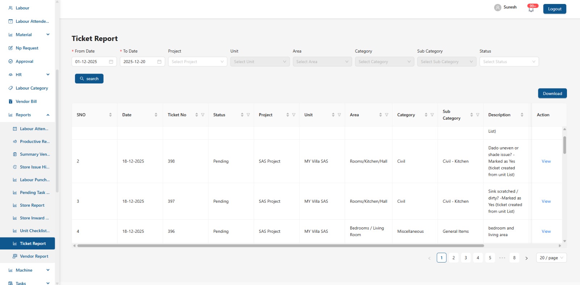Sort the Area column with its arrows
The height and width of the screenshot is (285, 580).
coord(381,115)
